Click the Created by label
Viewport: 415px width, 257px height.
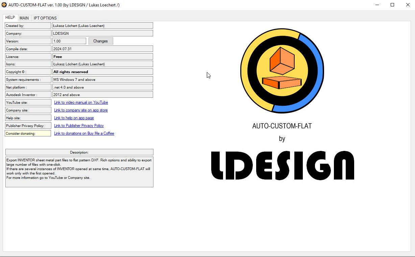(28, 26)
